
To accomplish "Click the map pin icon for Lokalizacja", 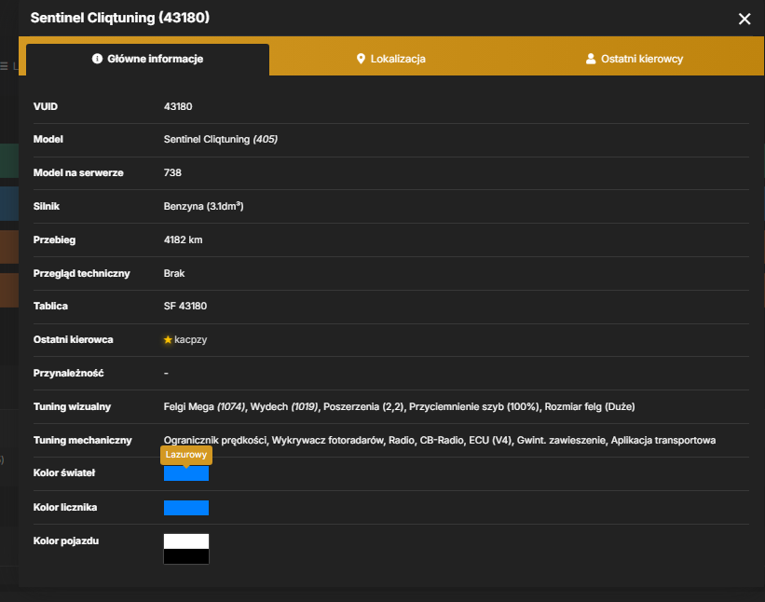I will pyautogui.click(x=361, y=59).
